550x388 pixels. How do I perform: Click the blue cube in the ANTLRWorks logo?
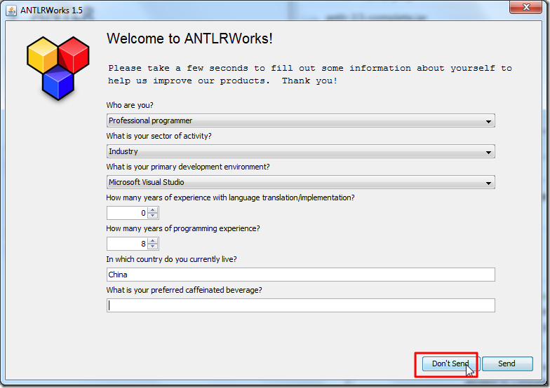coord(58,83)
